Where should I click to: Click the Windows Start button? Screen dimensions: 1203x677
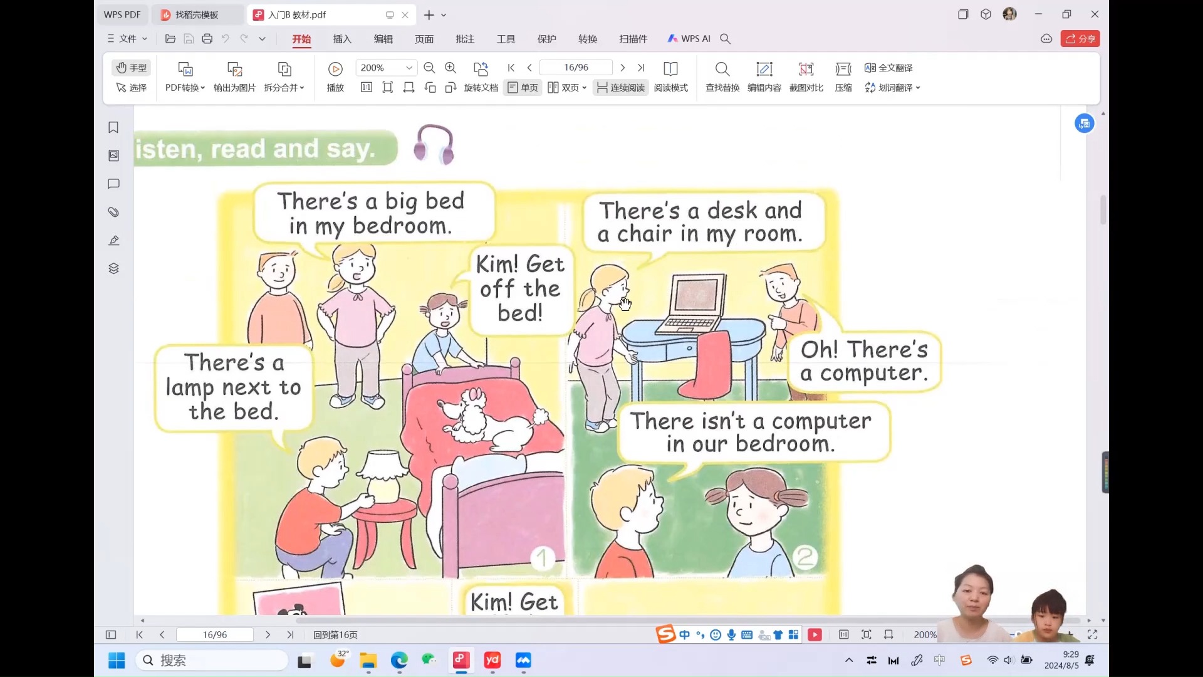(x=117, y=660)
